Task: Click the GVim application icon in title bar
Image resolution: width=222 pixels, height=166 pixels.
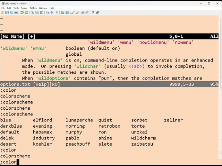Action: [3, 3]
